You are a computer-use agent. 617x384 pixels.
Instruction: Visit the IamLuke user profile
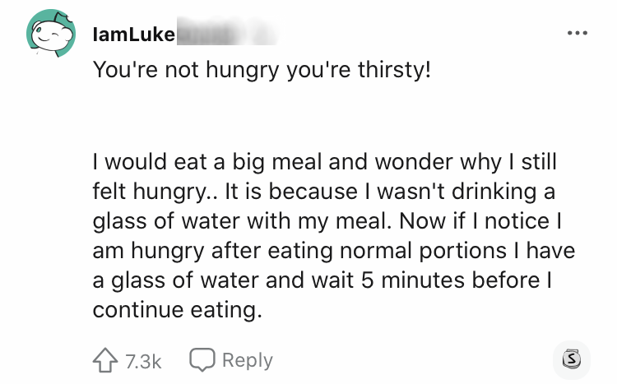(x=134, y=35)
